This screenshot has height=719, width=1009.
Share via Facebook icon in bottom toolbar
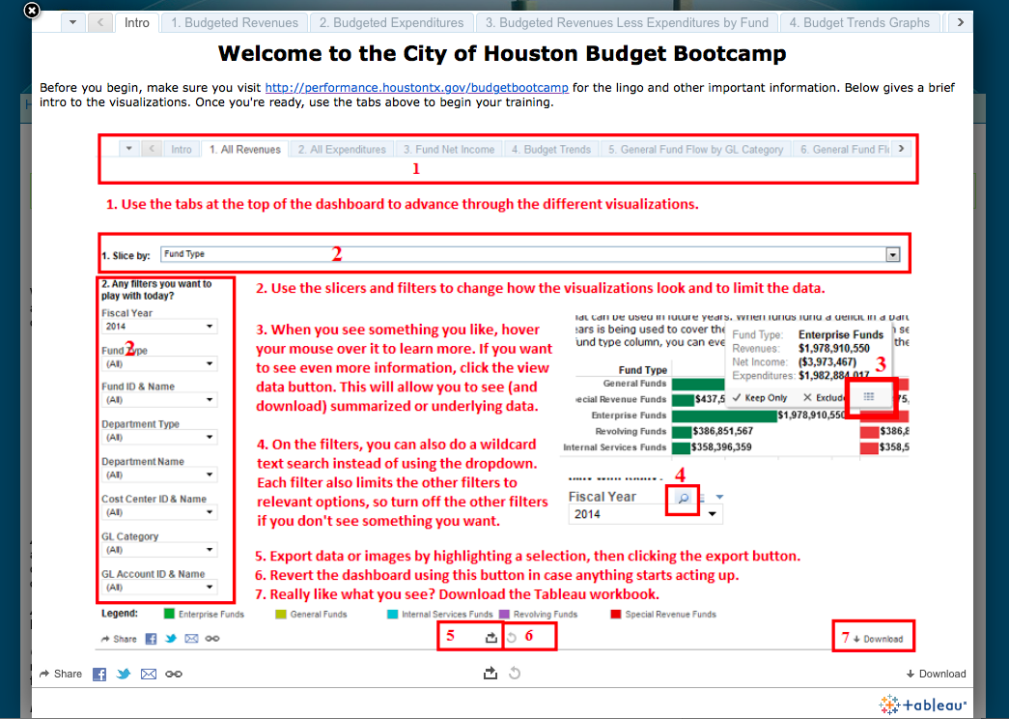click(x=99, y=674)
